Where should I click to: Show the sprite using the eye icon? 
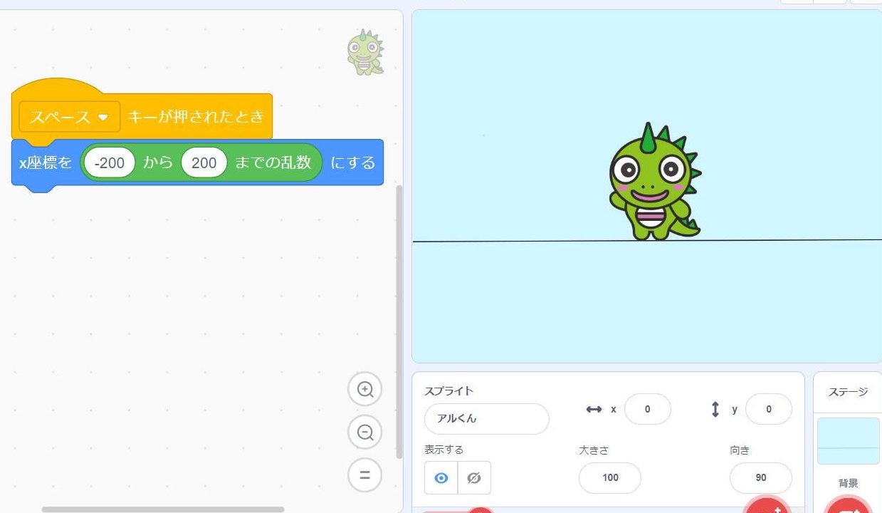[x=441, y=478]
